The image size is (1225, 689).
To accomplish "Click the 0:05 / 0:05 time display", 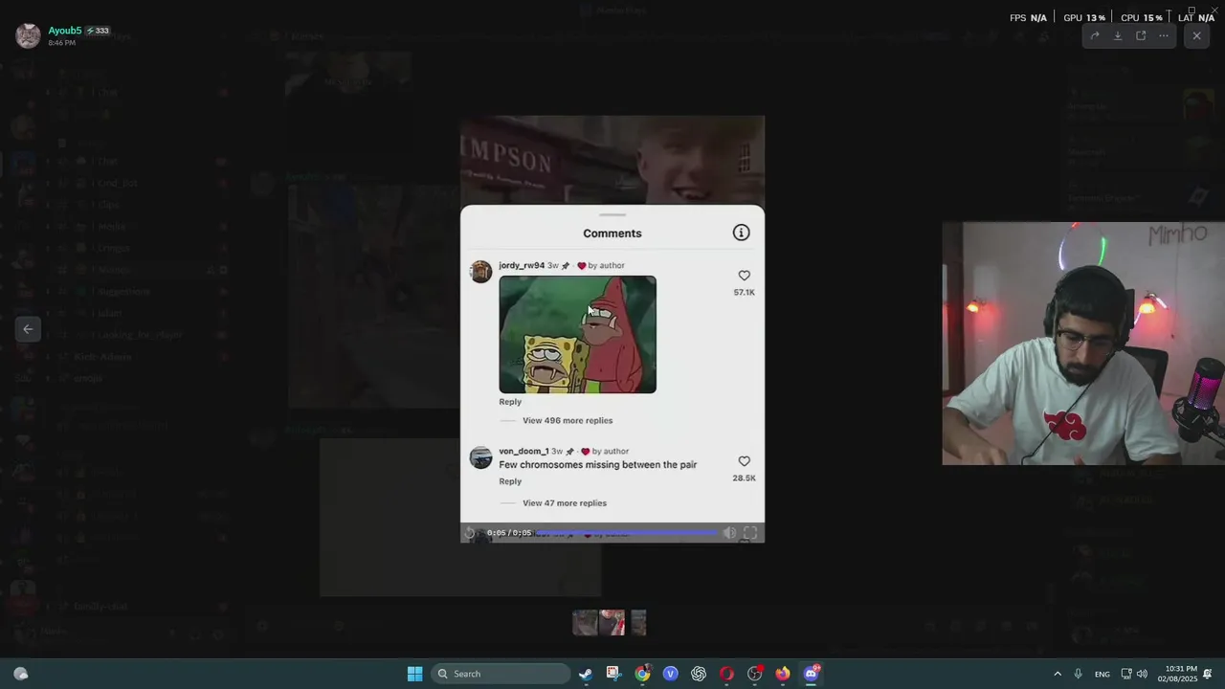I will (508, 533).
